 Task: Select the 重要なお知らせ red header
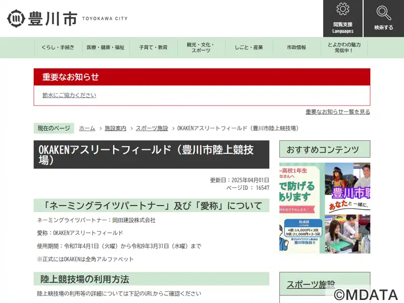coord(202,77)
